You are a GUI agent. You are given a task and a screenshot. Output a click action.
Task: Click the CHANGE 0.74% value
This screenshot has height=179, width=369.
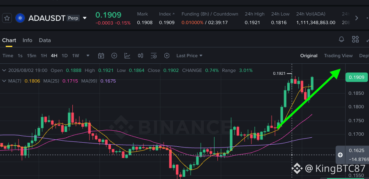pos(212,70)
